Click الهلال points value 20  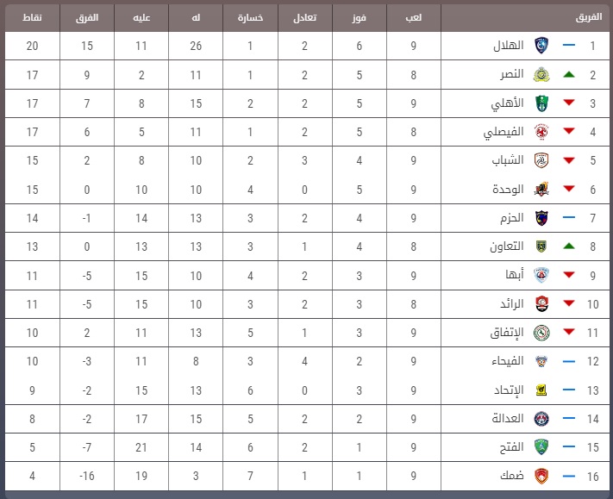pyautogui.click(x=32, y=46)
